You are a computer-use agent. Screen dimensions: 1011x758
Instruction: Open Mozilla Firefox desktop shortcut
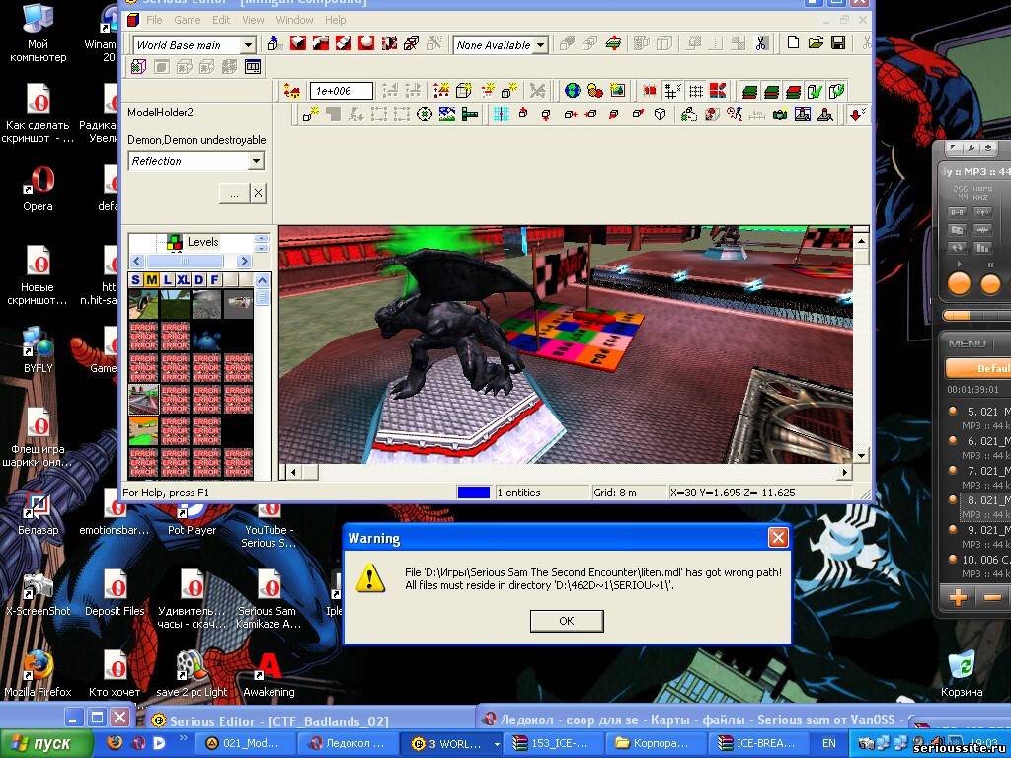38,673
